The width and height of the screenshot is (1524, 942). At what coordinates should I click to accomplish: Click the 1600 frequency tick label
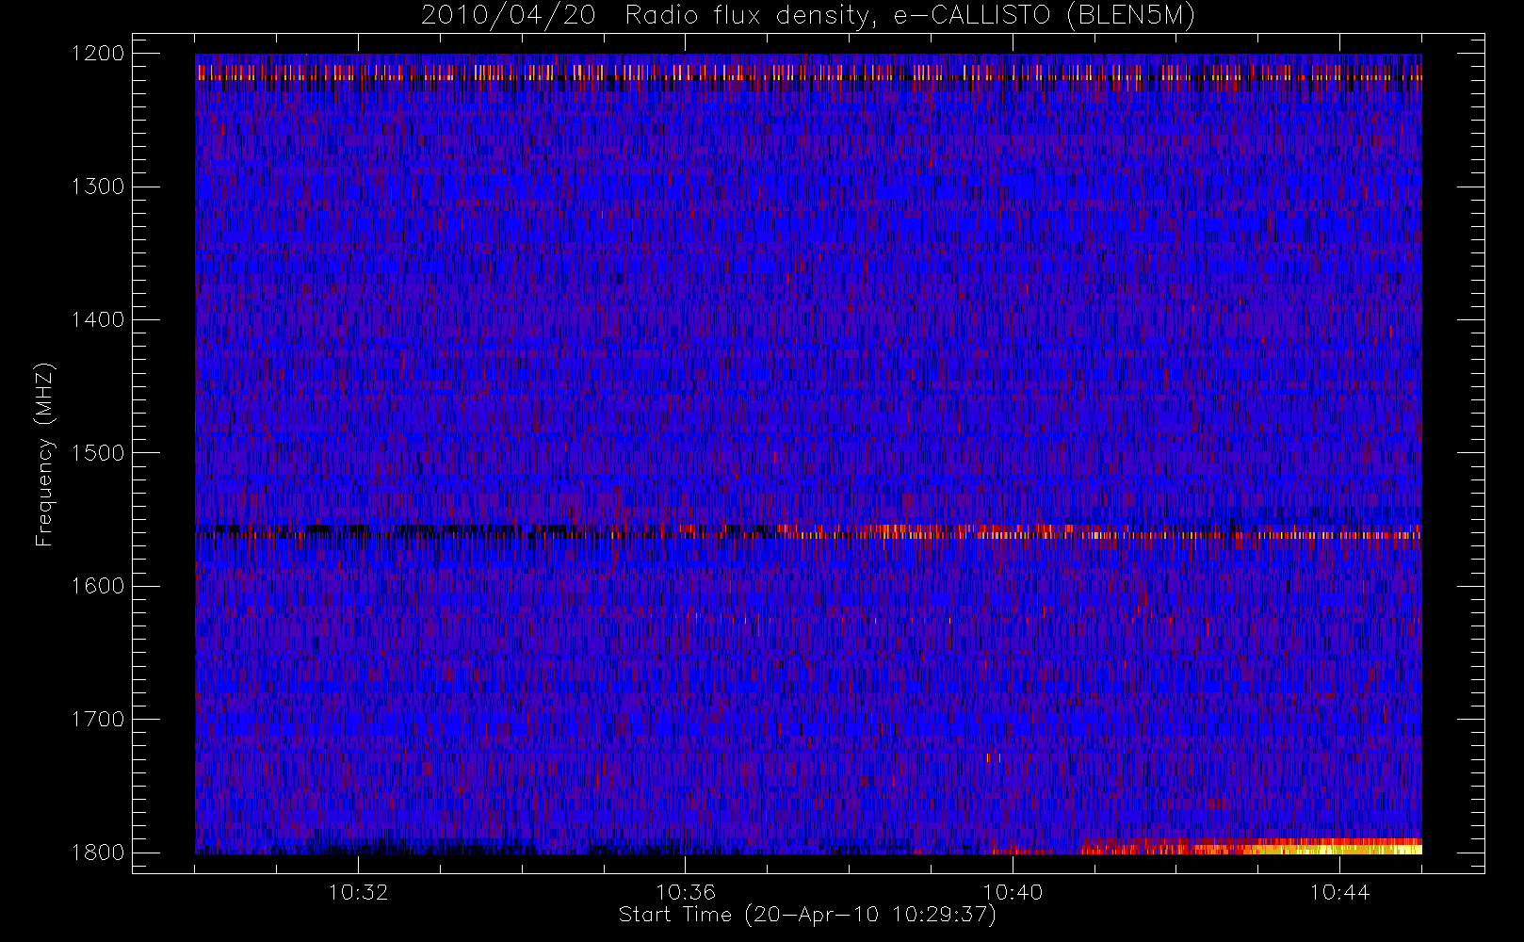98,586
